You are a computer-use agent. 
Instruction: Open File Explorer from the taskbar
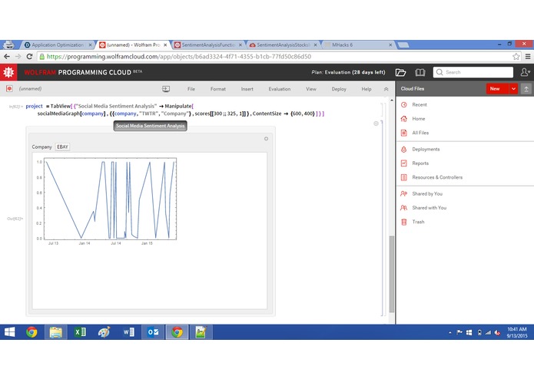coord(56,332)
